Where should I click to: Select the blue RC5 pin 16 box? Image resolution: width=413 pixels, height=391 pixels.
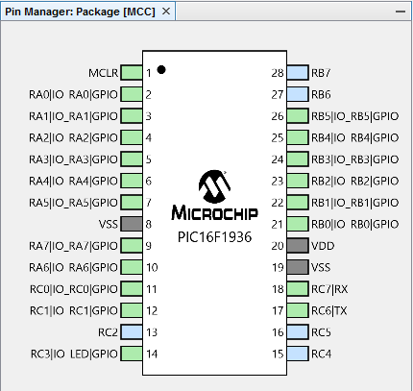pos(298,332)
